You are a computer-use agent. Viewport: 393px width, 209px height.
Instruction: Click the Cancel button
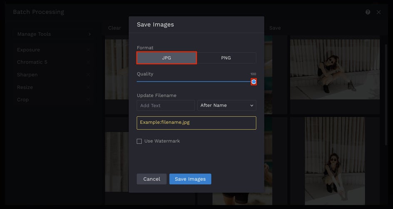click(x=152, y=179)
